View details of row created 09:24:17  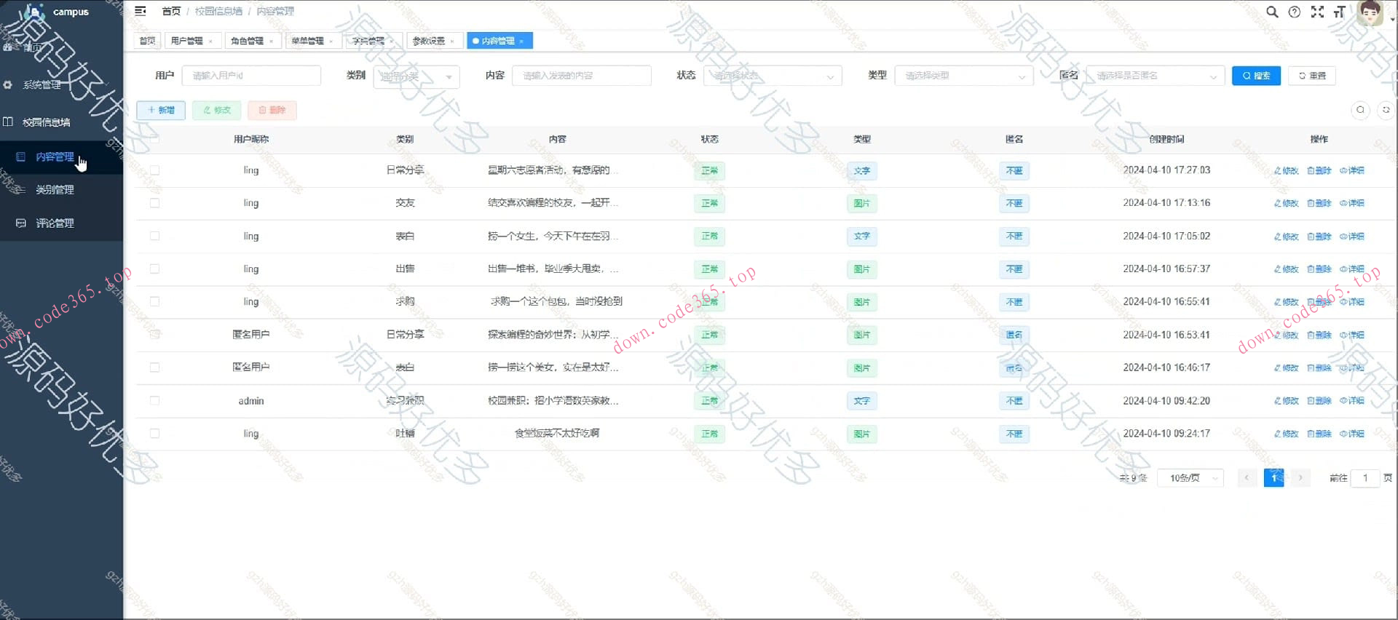[x=1352, y=434]
